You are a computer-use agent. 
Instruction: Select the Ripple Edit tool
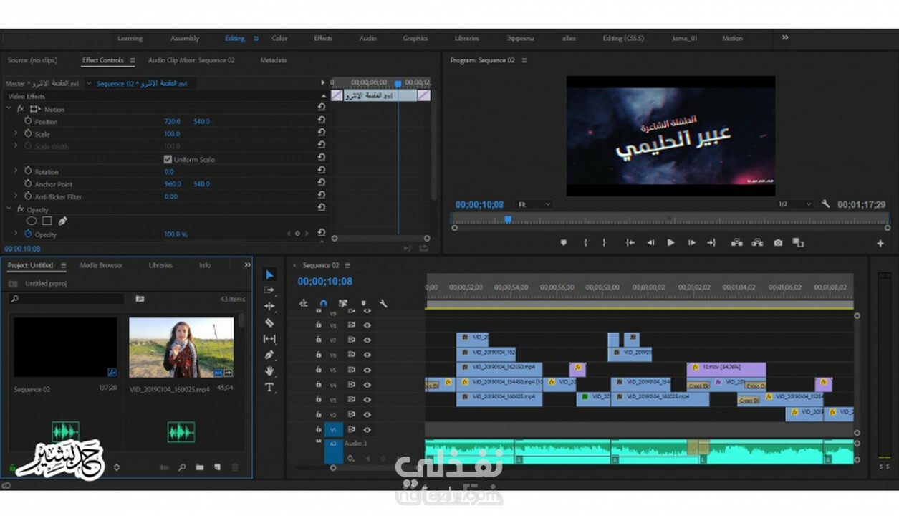pyautogui.click(x=269, y=306)
